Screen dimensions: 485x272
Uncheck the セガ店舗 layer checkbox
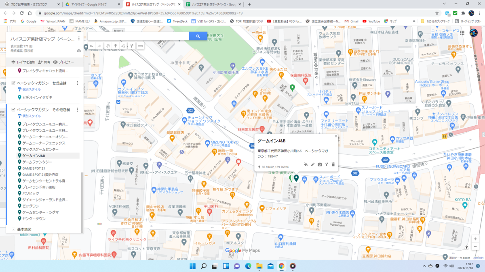pos(13,83)
